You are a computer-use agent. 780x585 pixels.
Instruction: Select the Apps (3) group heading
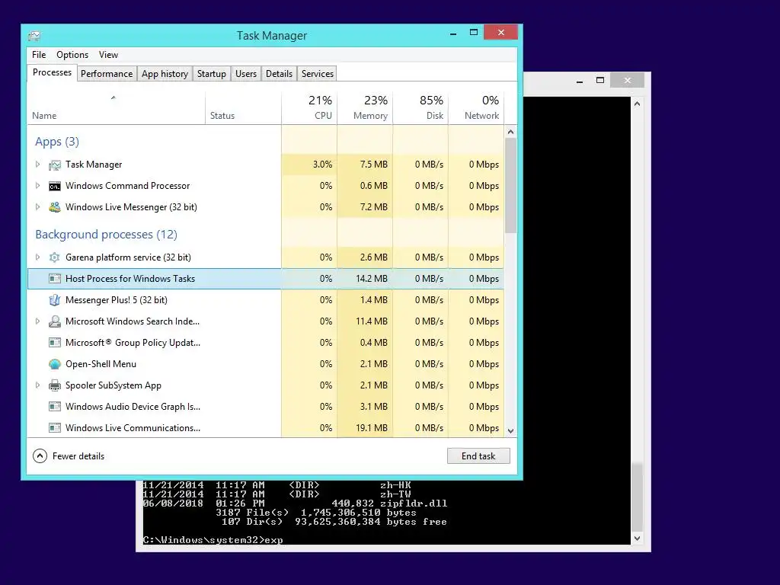[56, 142]
